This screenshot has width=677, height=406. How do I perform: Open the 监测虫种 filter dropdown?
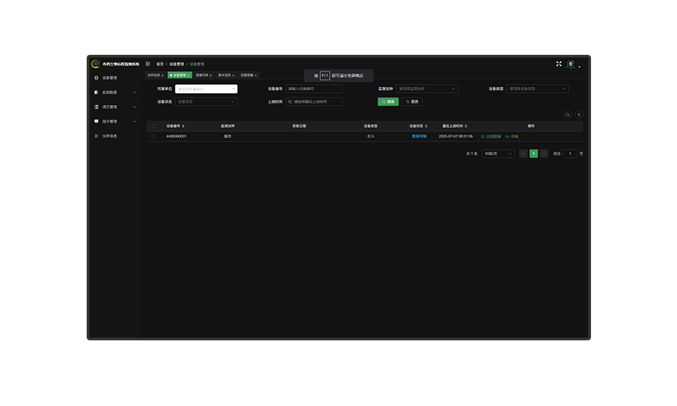[x=427, y=89]
